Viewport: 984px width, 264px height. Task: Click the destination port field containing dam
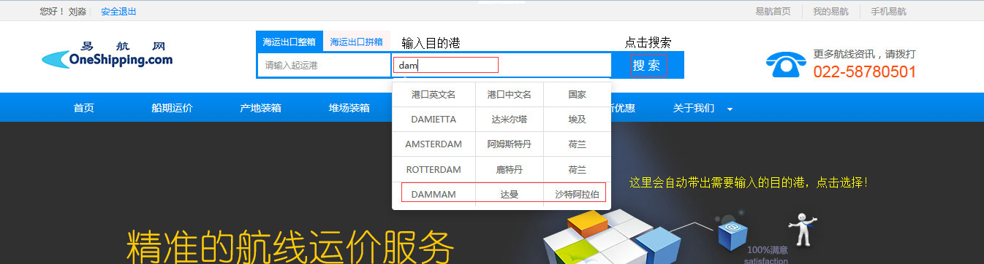tap(502, 66)
